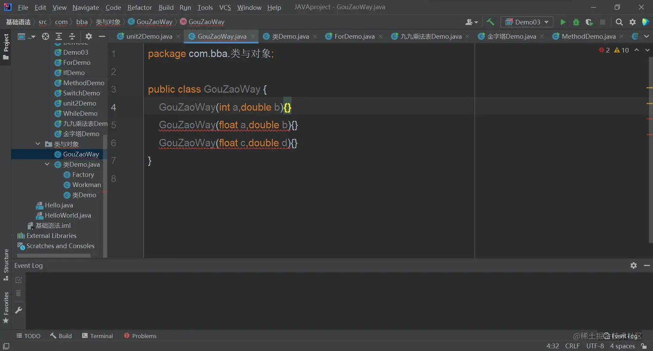Viewport: 653px width, 351px height.
Task: Open Project panel options gear
Action: tap(89, 37)
